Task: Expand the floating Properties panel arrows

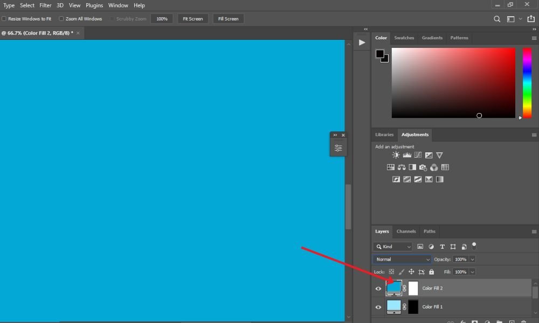Action: coord(335,135)
